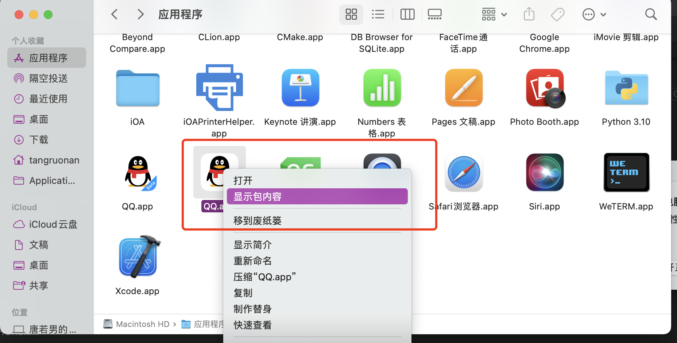Select the Keynote 讲演 app icon
Viewport: 677px width, 343px height.
point(301,88)
